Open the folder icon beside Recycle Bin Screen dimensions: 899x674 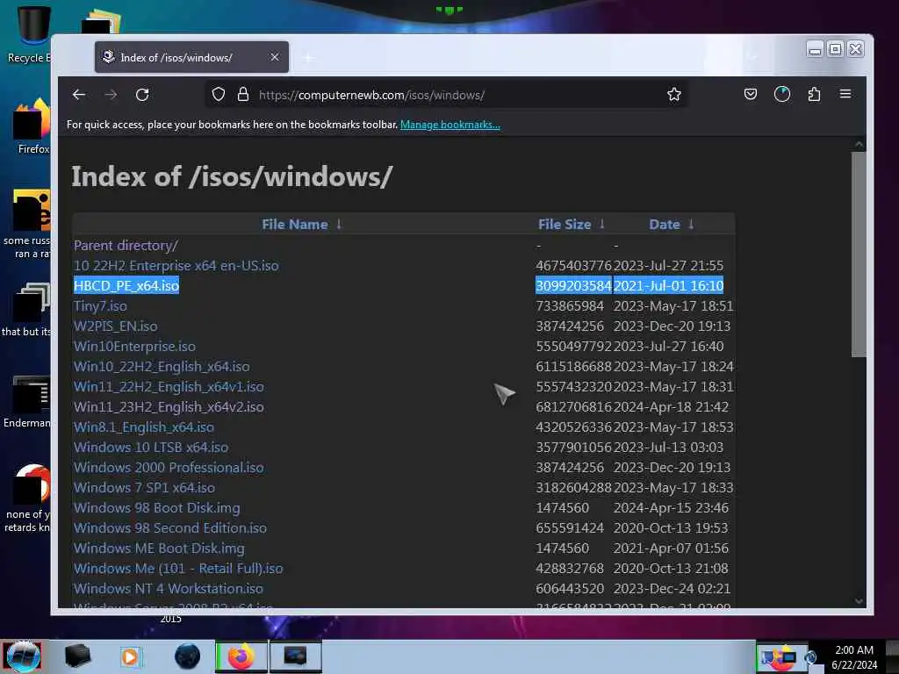click(100, 22)
